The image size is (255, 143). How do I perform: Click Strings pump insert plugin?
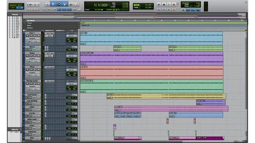tap(49, 81)
